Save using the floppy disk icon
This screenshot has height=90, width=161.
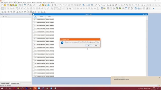click(x=8, y=5)
